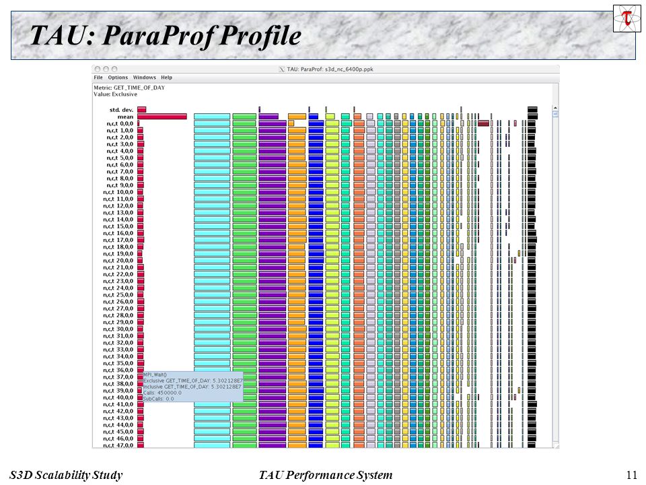Click the 'Calls: 450000.0' tooltip line
Image resolution: width=646 pixels, height=485 pixels.
(x=162, y=393)
